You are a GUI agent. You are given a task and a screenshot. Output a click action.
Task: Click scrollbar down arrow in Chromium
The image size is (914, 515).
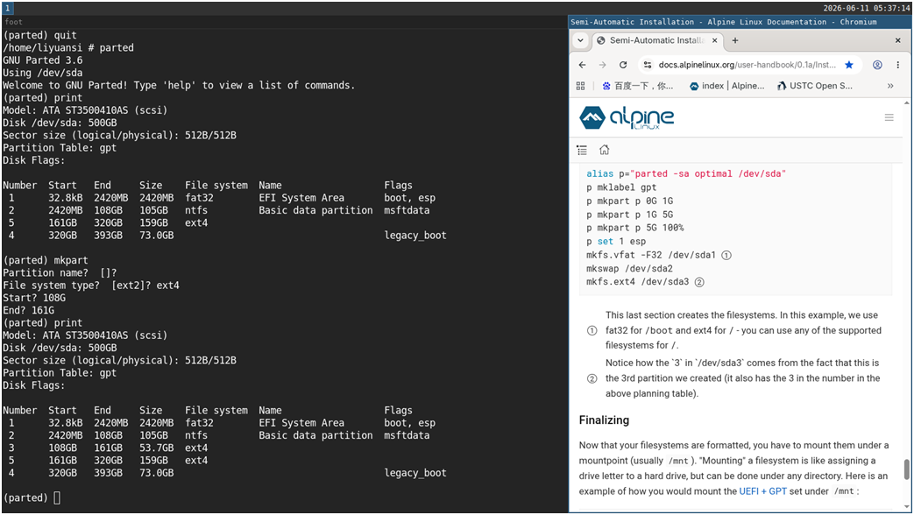coord(906,507)
